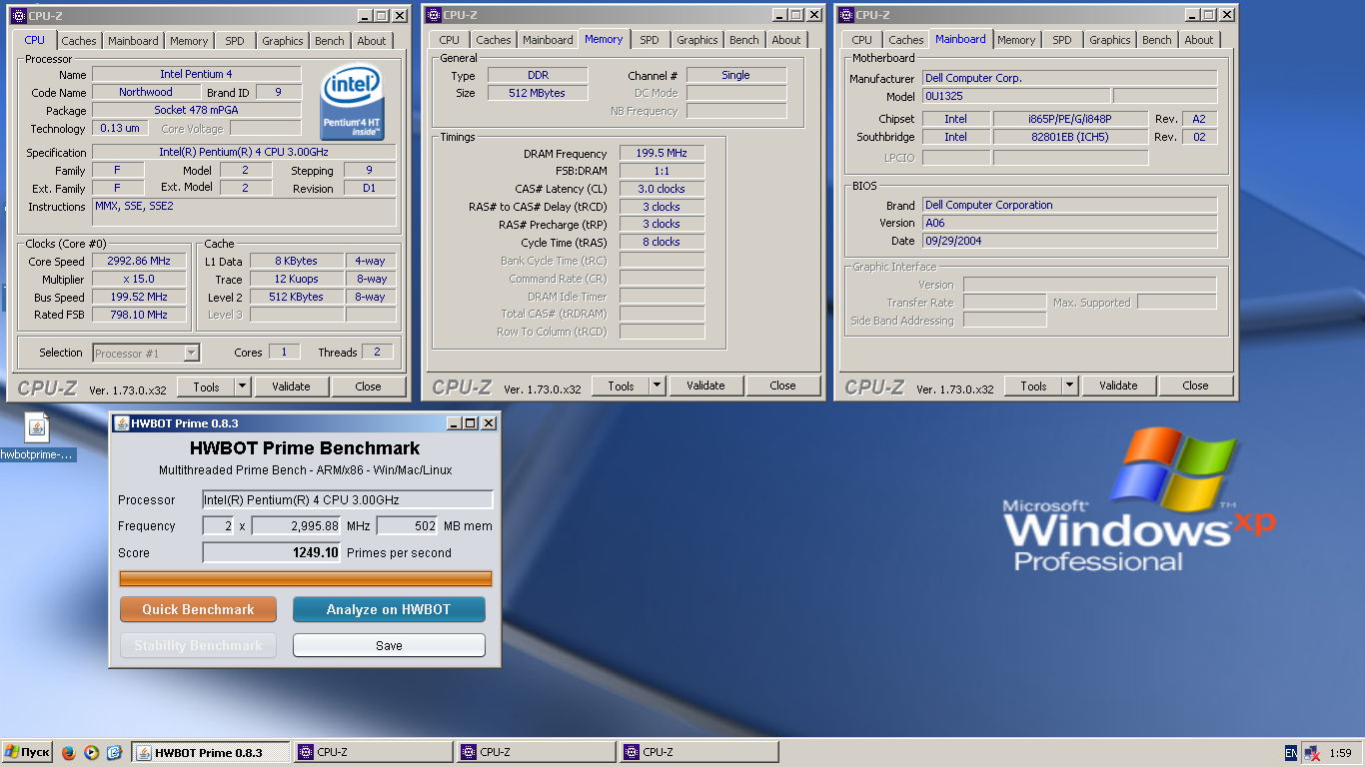Select the CAS# Latency value 3.0 clocks
Screen dimensions: 1365x767
(x=662, y=189)
